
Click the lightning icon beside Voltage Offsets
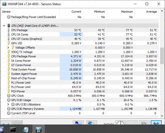tap(13, 48)
